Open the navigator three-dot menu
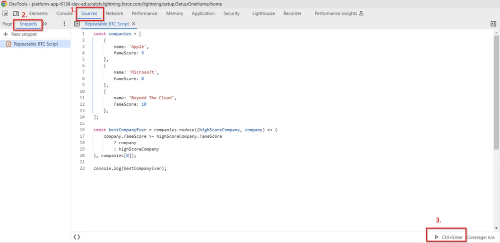500x243 pixels. 64,24
